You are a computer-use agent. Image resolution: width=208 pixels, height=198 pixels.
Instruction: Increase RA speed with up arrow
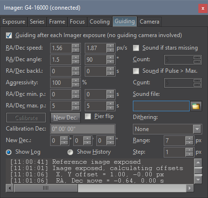pos(76,46)
